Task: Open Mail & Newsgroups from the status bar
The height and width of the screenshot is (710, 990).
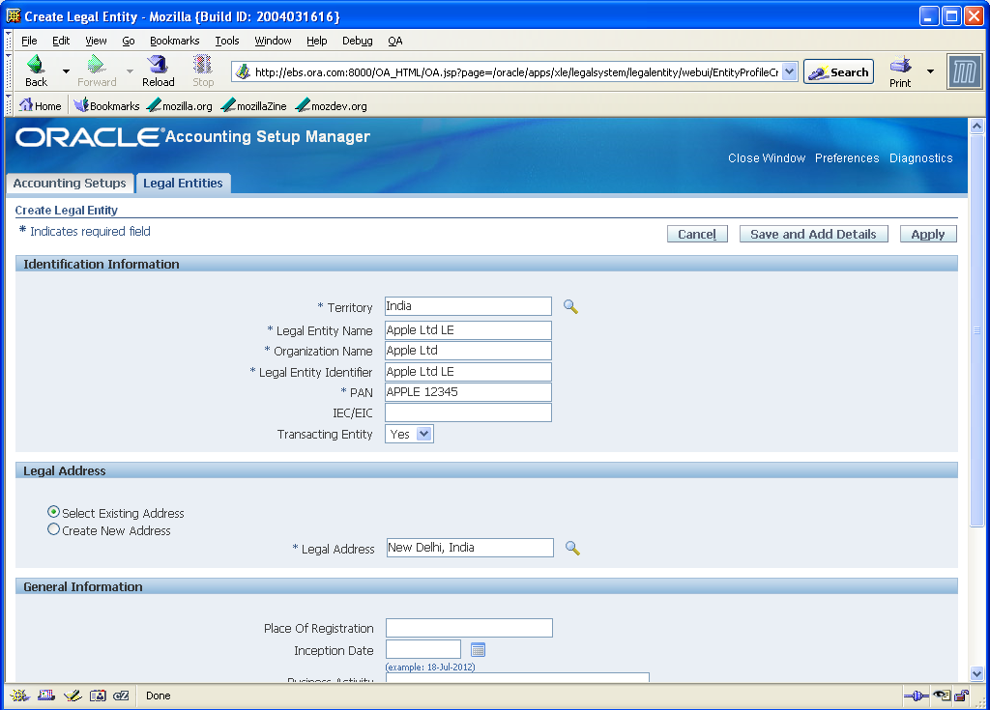Action: [x=44, y=695]
